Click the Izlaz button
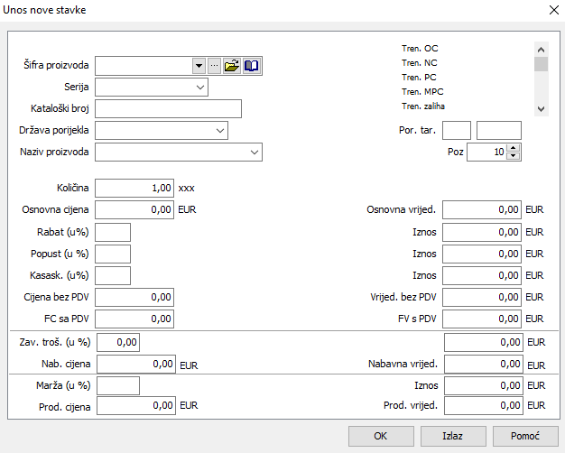This screenshot has height=453, width=565. coord(452,436)
